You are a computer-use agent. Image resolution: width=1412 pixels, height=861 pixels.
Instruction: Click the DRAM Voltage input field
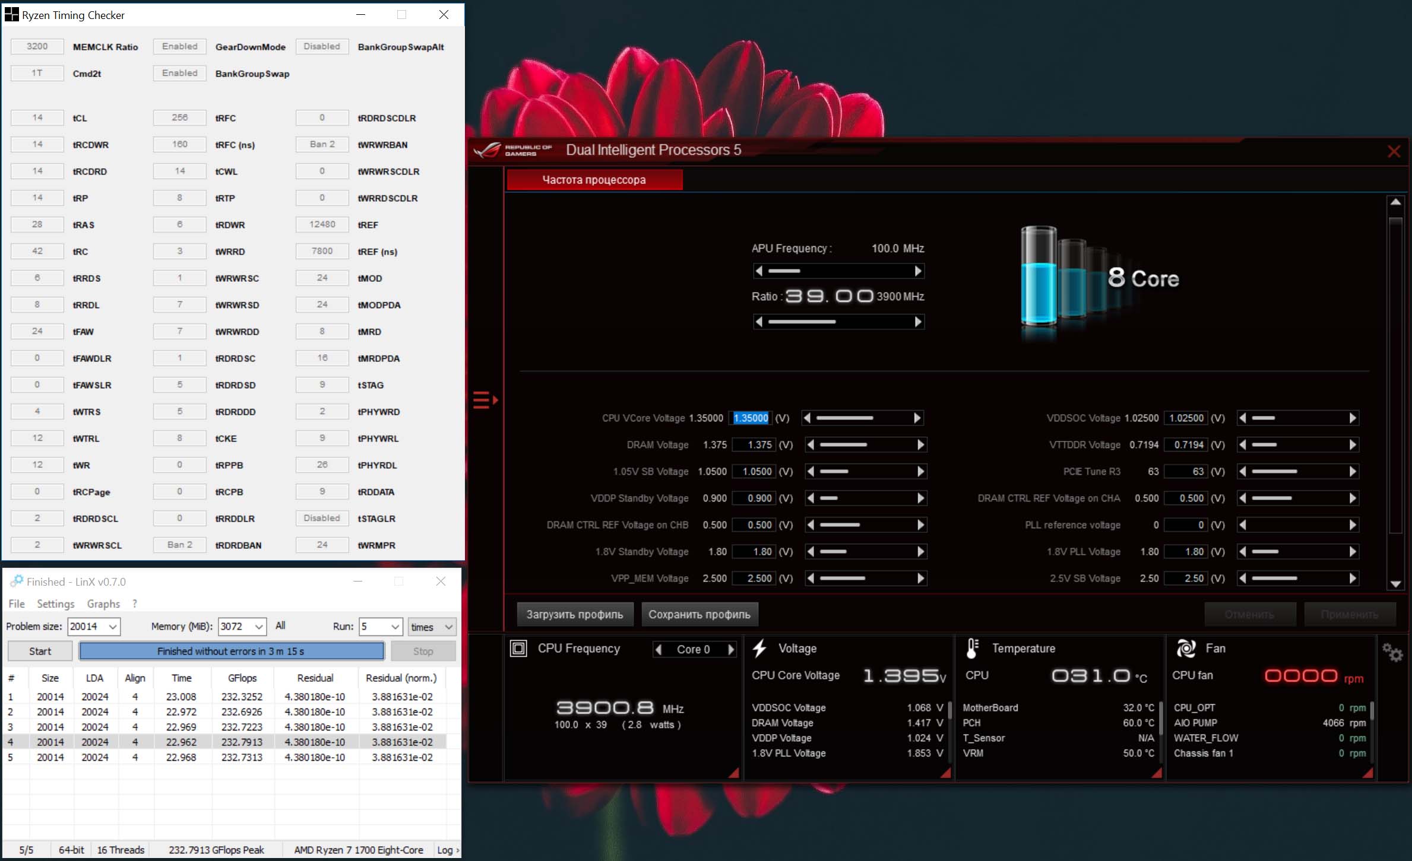point(754,445)
